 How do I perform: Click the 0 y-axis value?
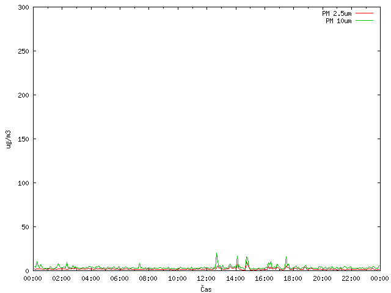[27, 271]
